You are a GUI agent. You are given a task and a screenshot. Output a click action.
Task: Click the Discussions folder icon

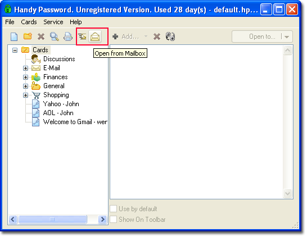[x=36, y=59]
